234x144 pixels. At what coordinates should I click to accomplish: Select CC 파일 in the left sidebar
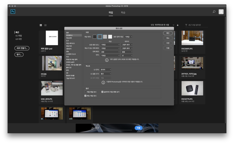tap(19, 35)
